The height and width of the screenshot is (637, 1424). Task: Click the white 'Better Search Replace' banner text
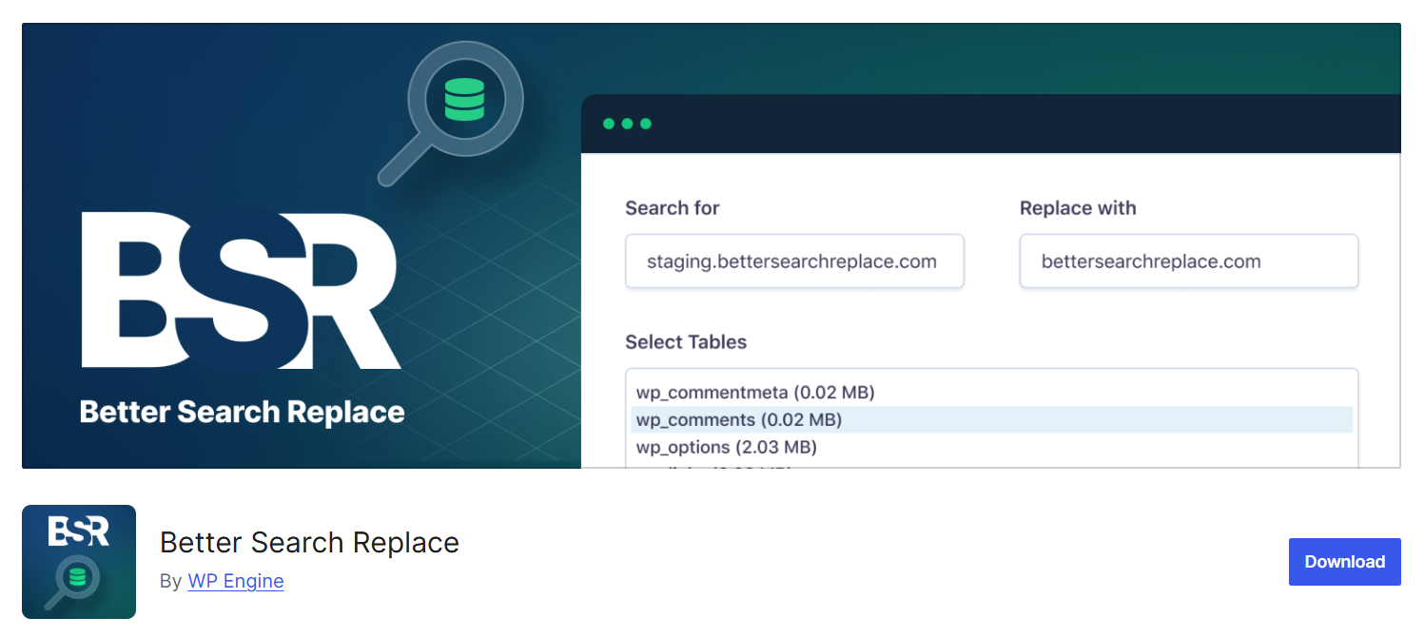click(x=242, y=413)
